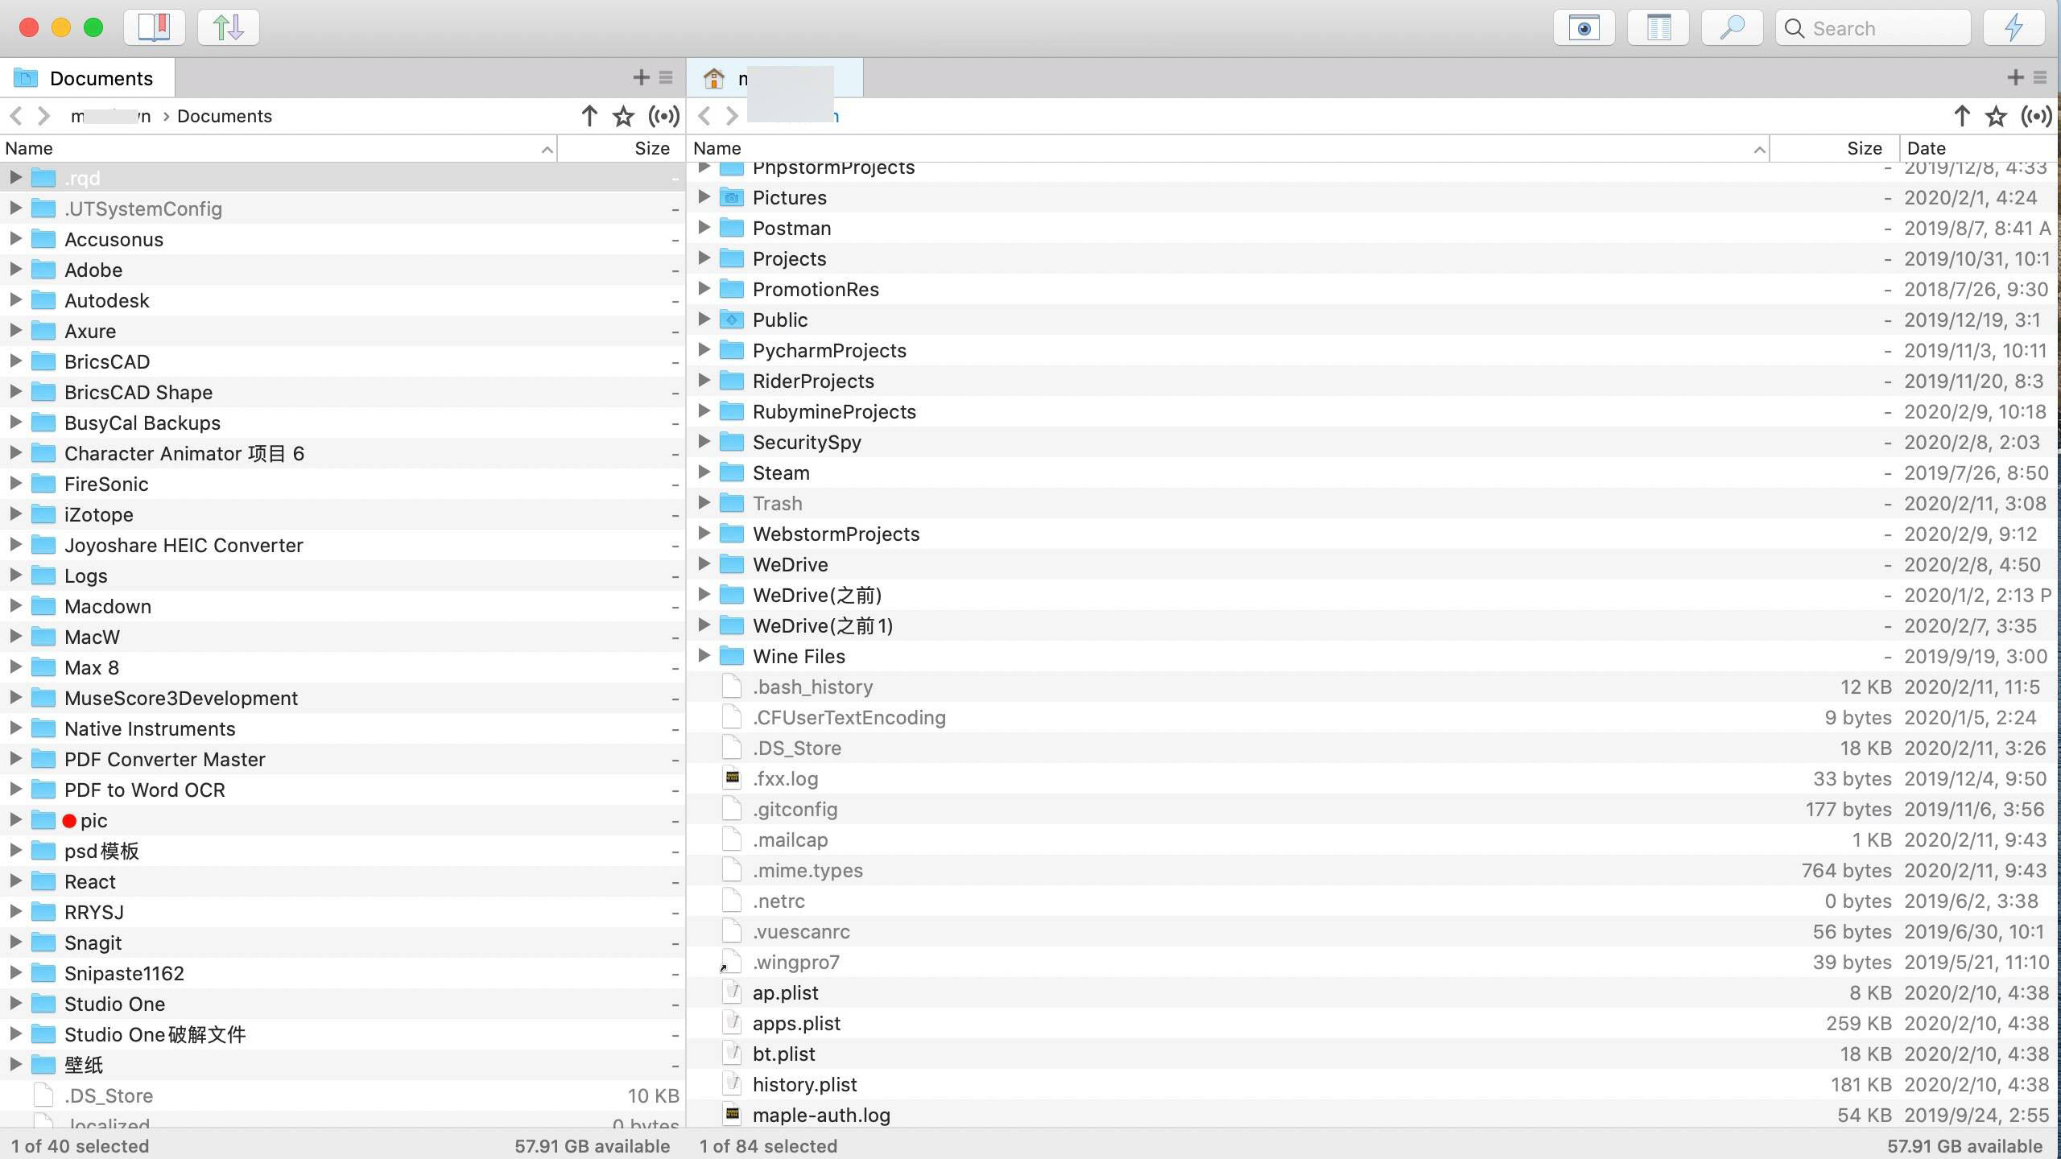Click the sync up-down arrows toolbar button
This screenshot has height=1159, width=2061.
click(229, 27)
